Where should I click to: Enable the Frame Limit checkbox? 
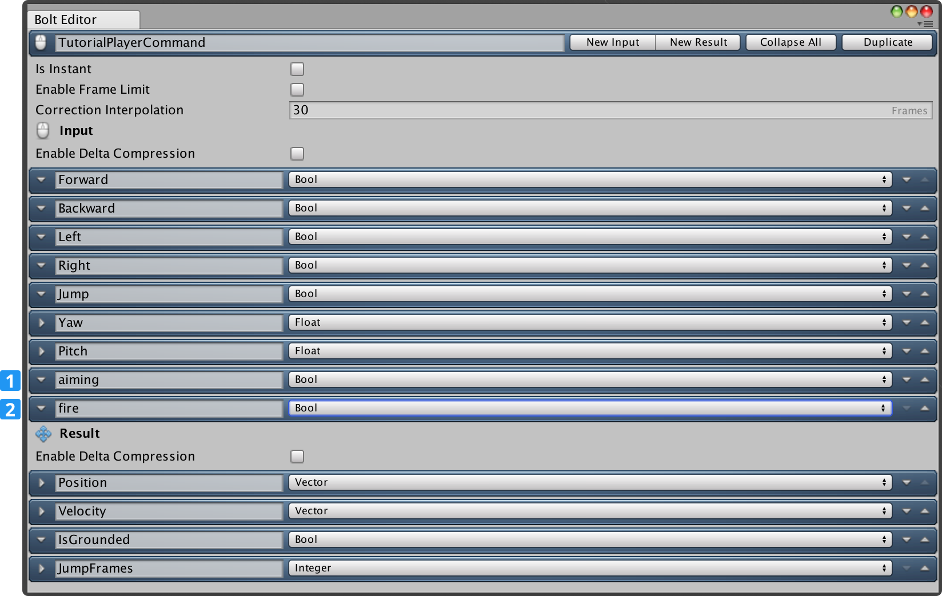click(x=297, y=90)
